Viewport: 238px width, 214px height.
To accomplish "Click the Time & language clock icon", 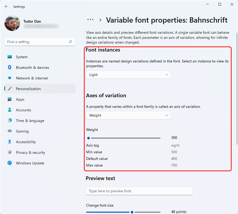I will pyautogui.click(x=10, y=120).
